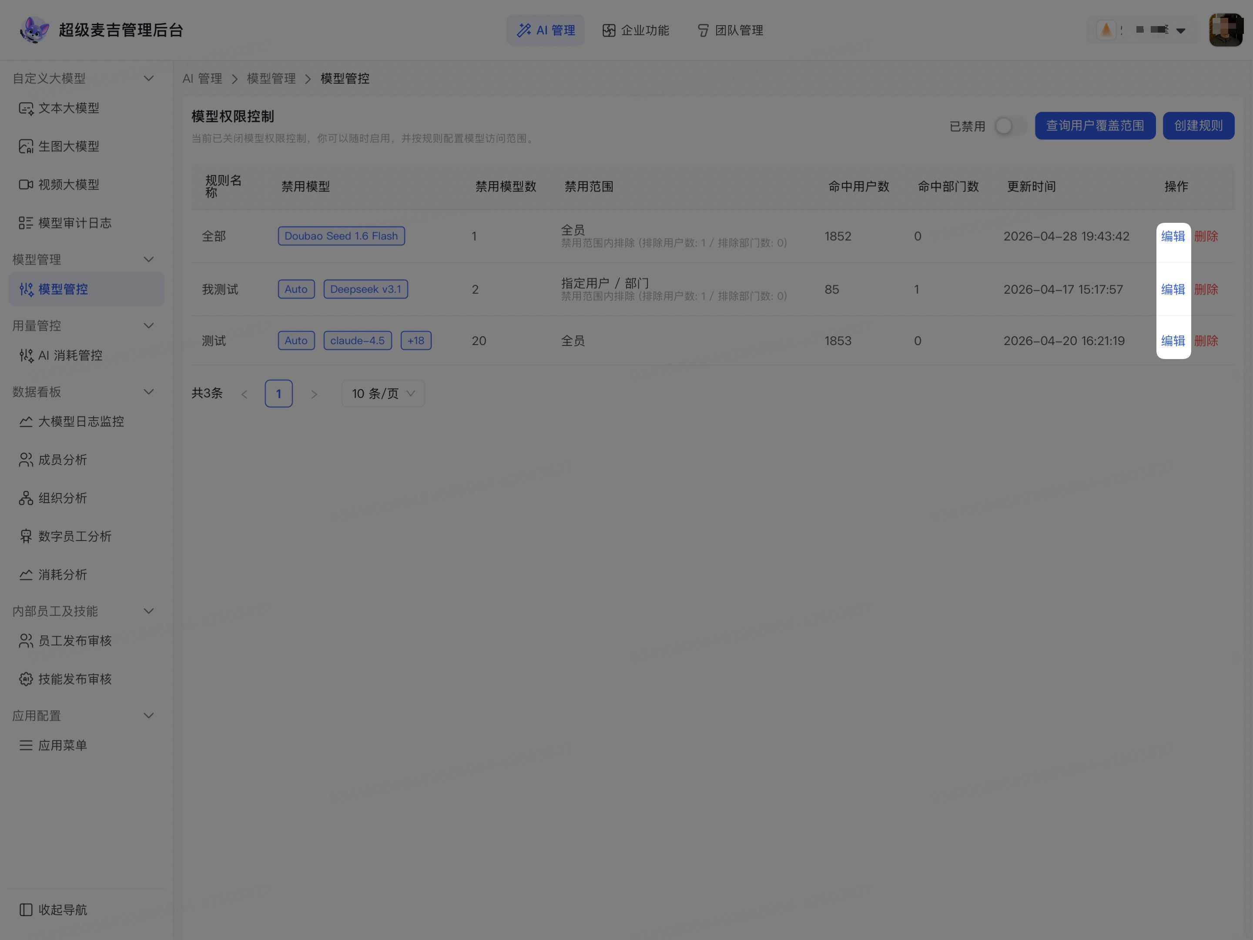Expand the +18 more models tag
The height and width of the screenshot is (940, 1253).
416,340
